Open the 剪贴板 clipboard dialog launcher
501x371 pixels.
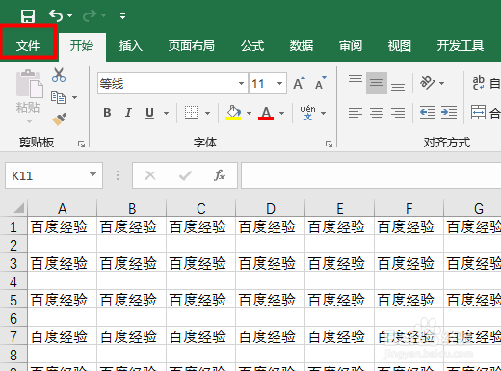click(81, 144)
